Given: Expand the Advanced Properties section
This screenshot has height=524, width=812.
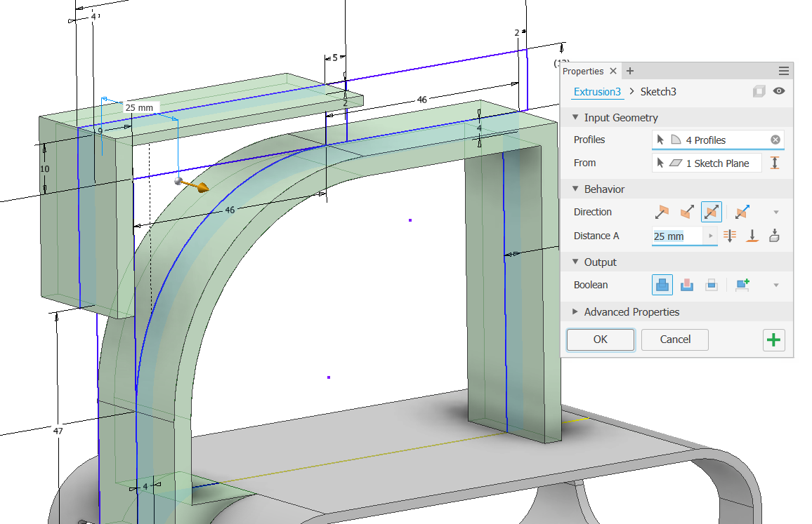Looking at the screenshot, I should click(576, 312).
